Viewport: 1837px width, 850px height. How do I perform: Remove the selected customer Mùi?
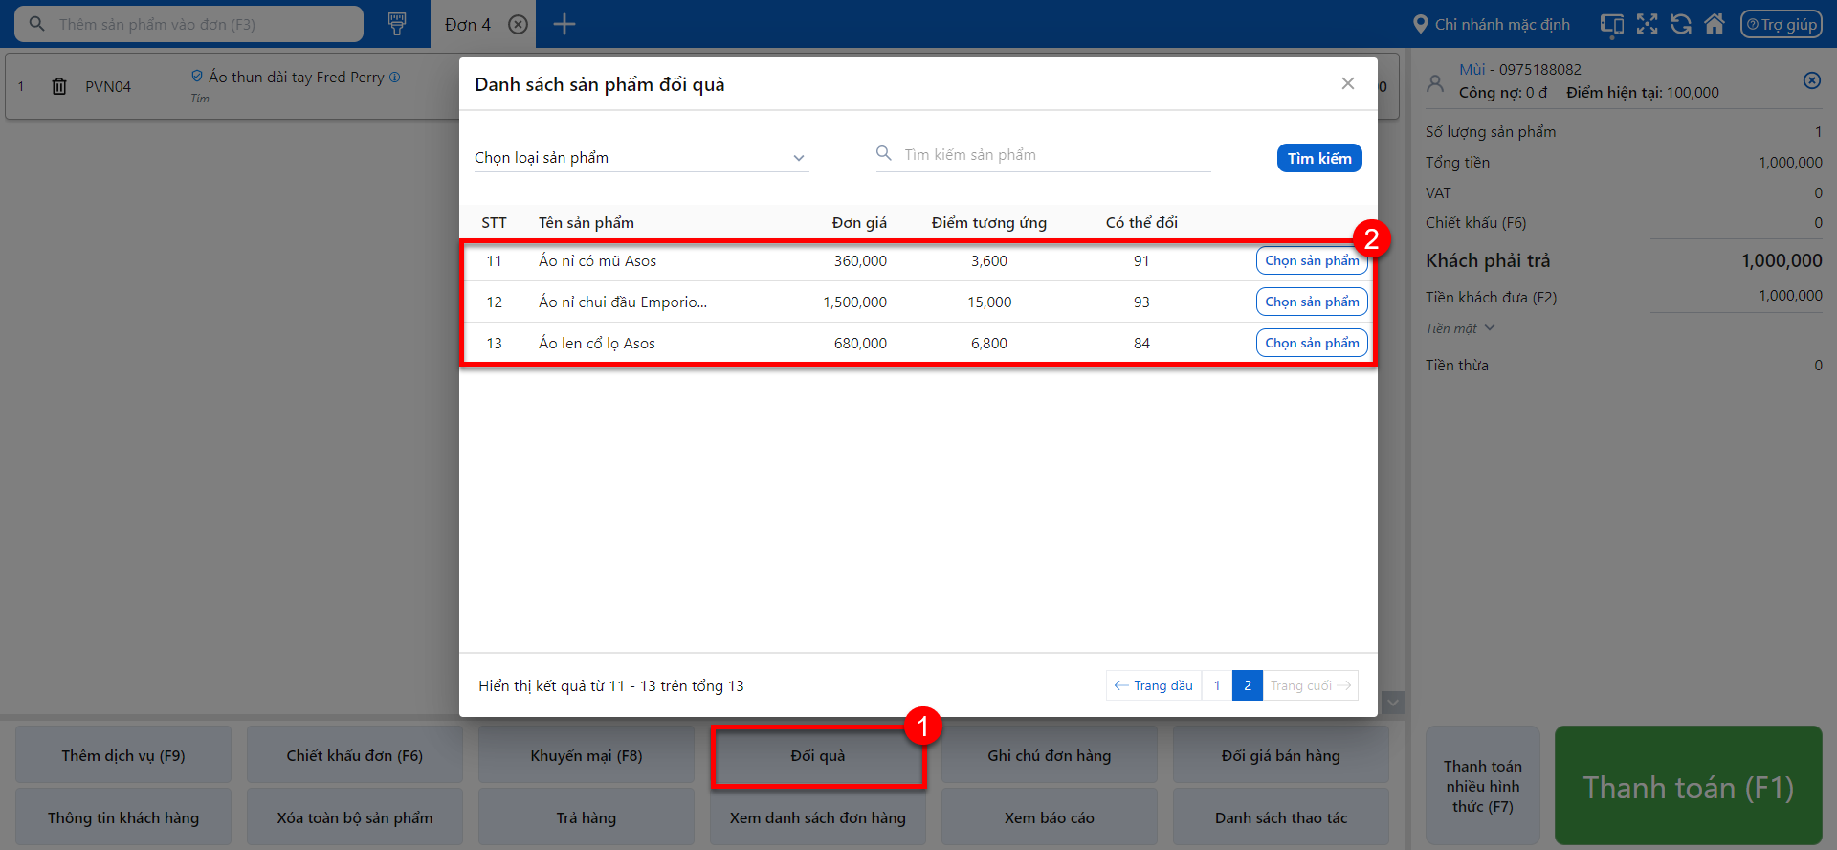(1811, 80)
